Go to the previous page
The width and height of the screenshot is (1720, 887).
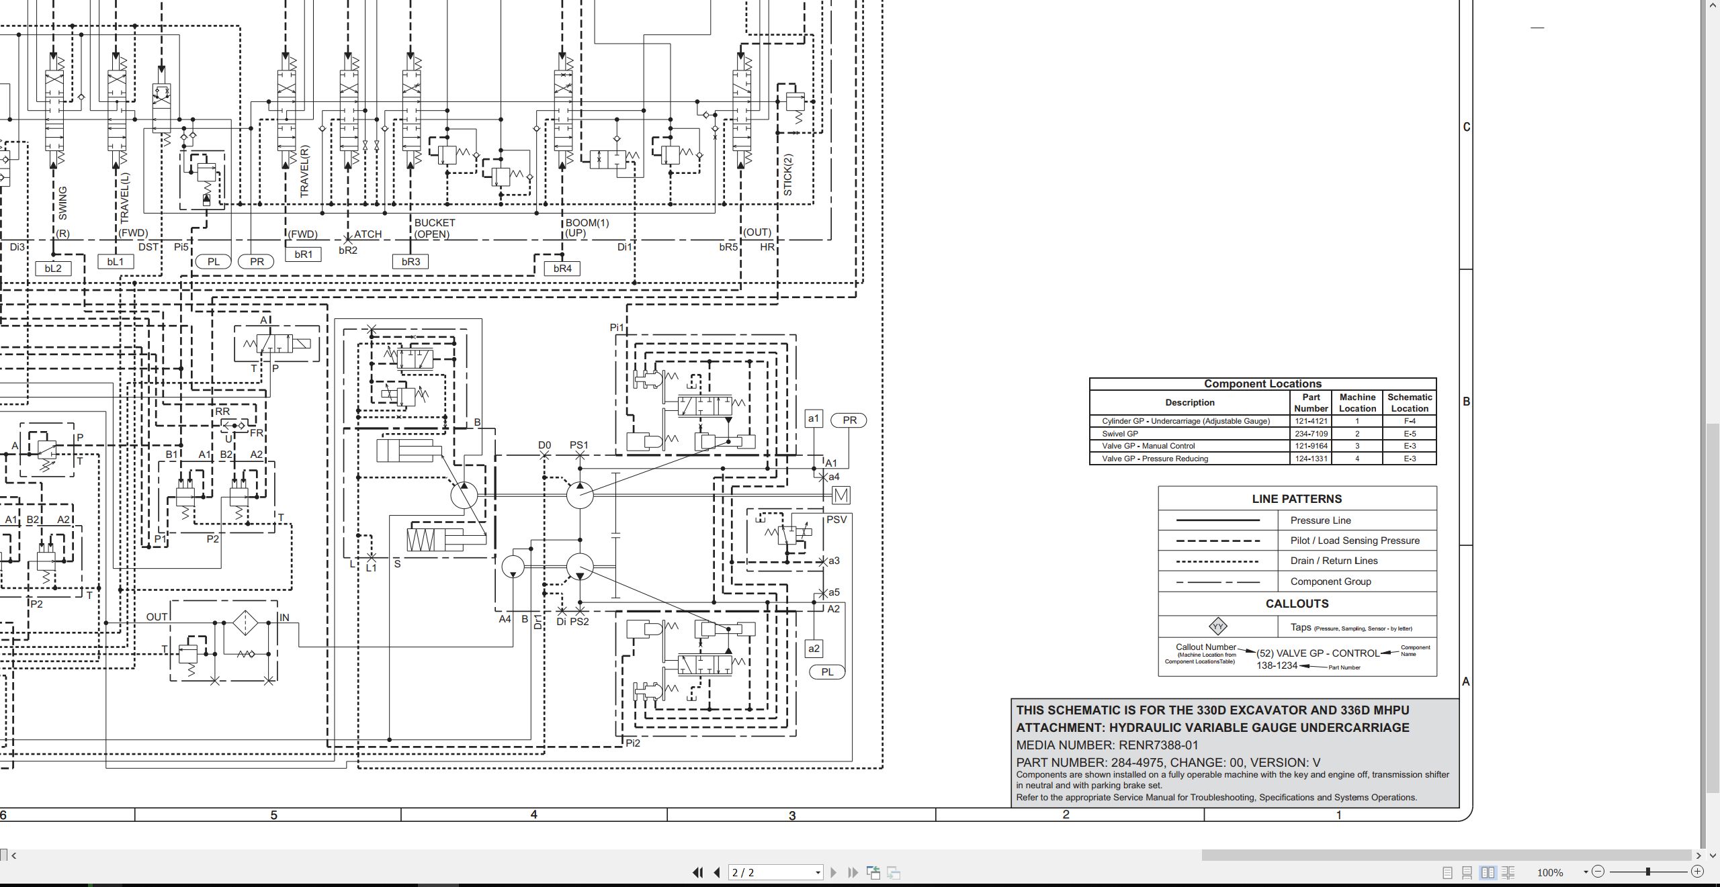tap(717, 872)
